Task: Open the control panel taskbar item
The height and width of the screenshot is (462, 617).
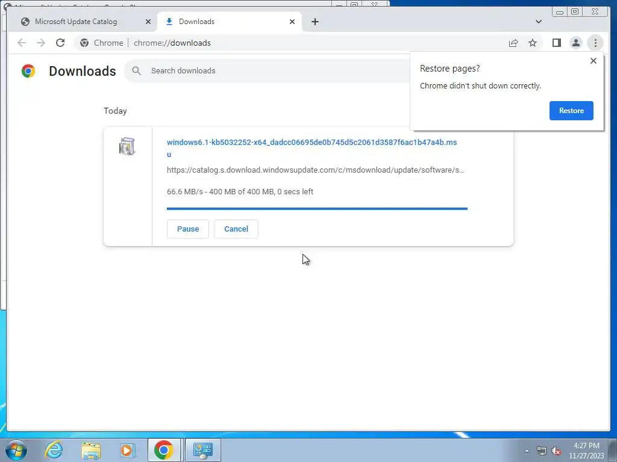Action: [202, 450]
